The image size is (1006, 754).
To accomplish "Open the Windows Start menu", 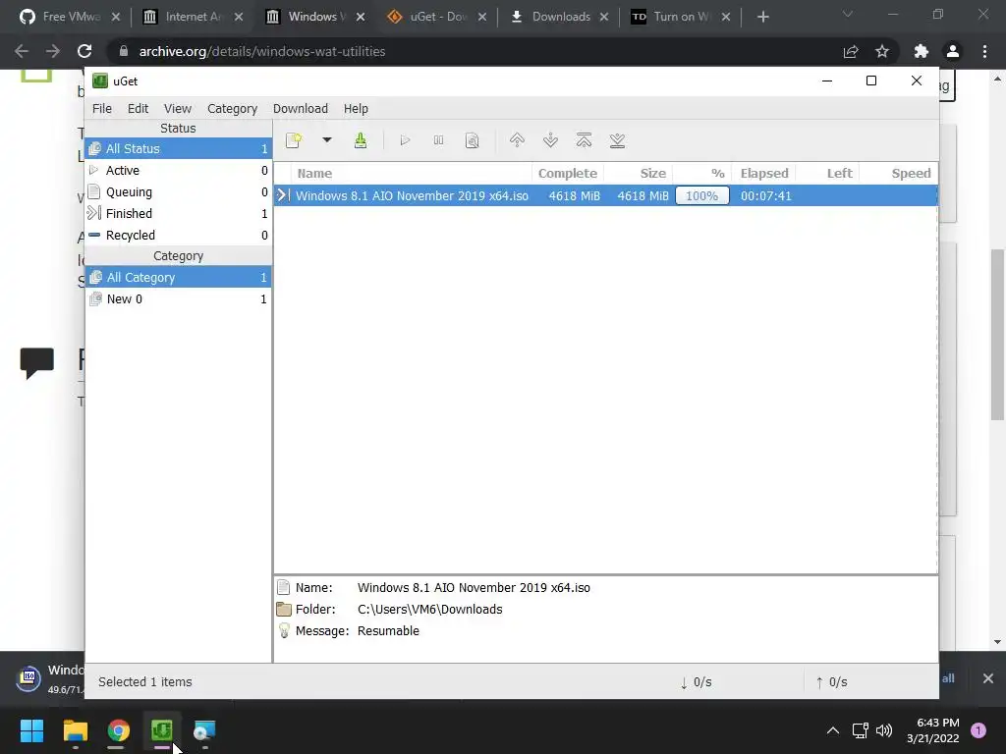I will coord(31,730).
